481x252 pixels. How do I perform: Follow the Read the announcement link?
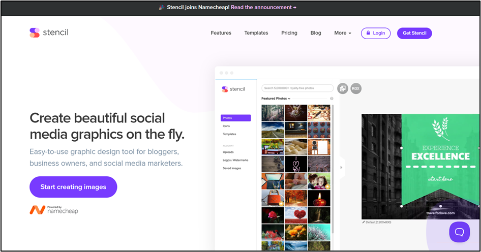263,8
